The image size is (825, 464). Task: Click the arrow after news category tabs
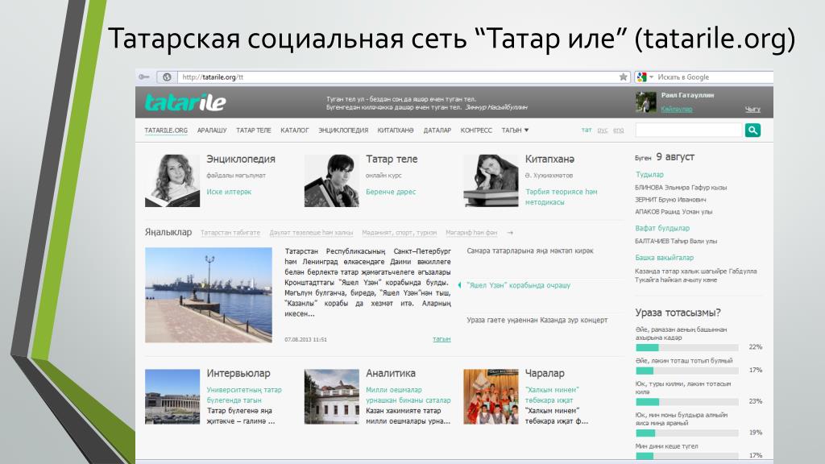pyautogui.click(x=510, y=233)
